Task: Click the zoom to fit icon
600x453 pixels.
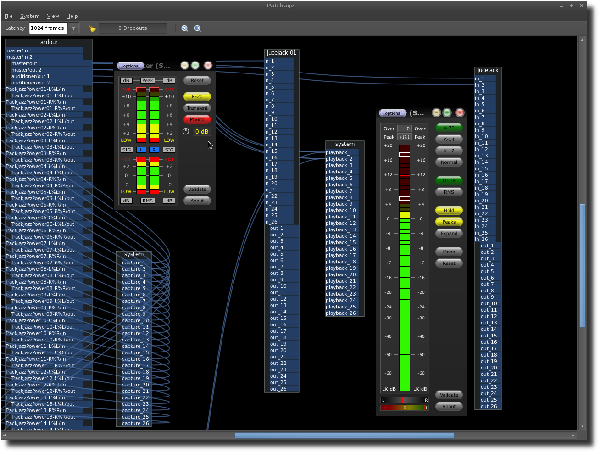Action: [x=198, y=28]
